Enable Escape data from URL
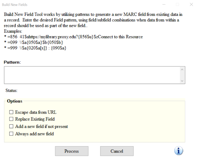This screenshot has width=198, height=158. pos(12,112)
